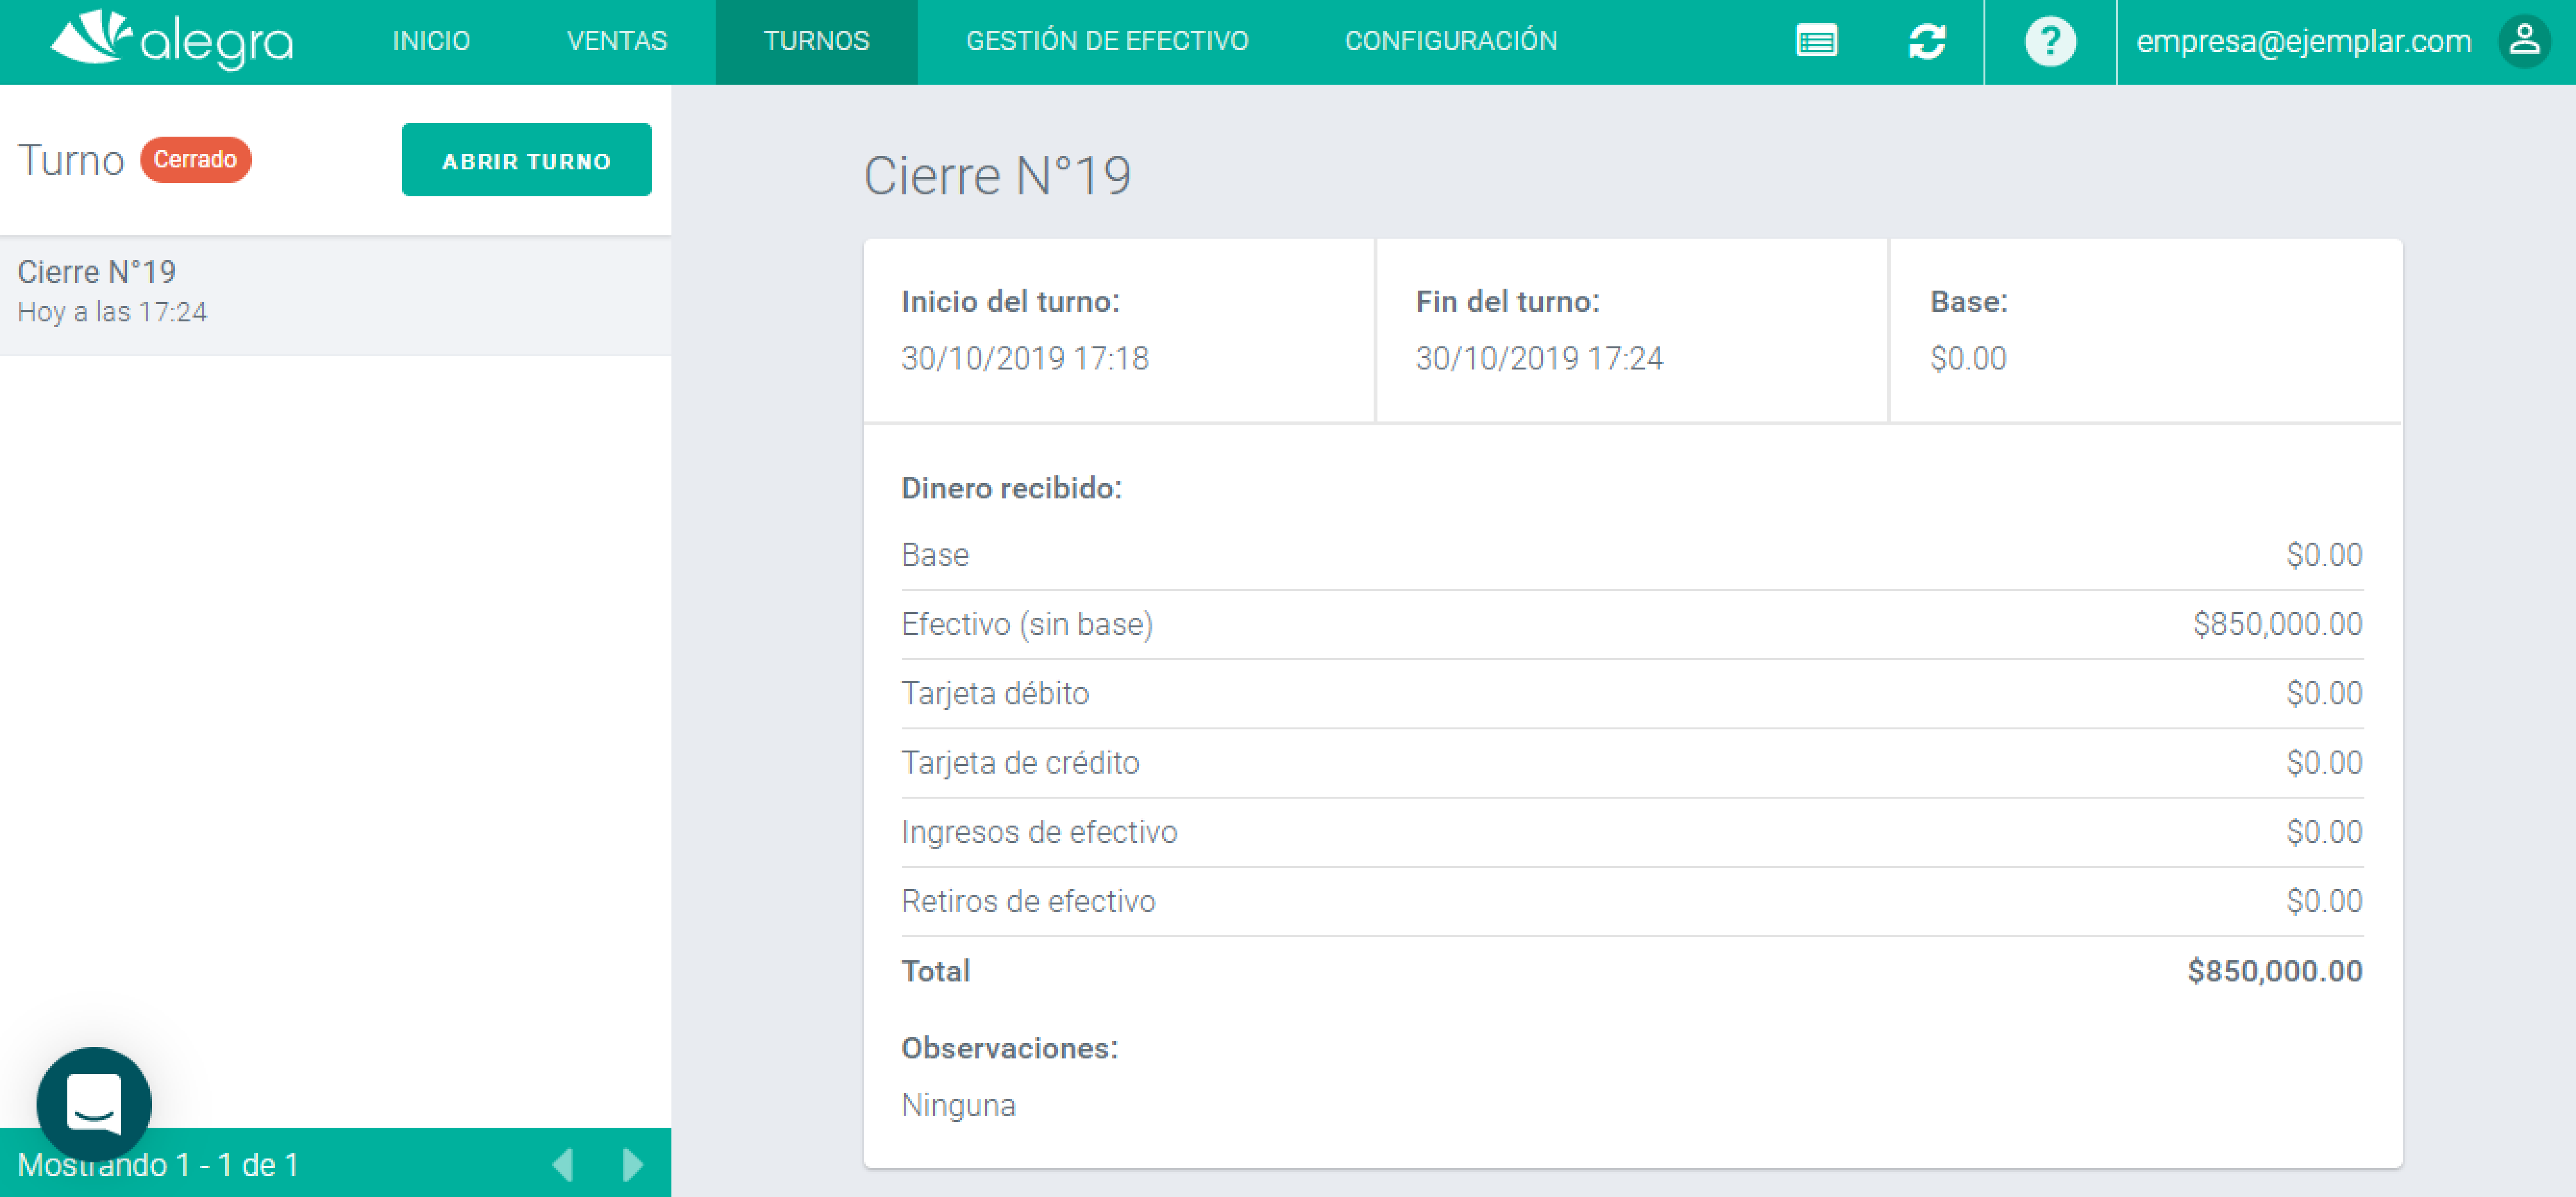Open account menu empresa@ejemplar.com
2576x1197 pixels.
click(2304, 41)
